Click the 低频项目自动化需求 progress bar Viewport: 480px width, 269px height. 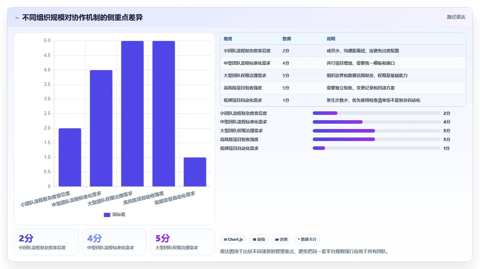[376, 148]
